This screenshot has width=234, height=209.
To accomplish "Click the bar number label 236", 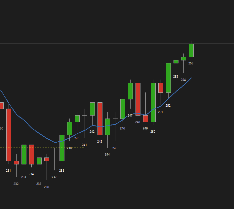I will [x=46, y=187].
